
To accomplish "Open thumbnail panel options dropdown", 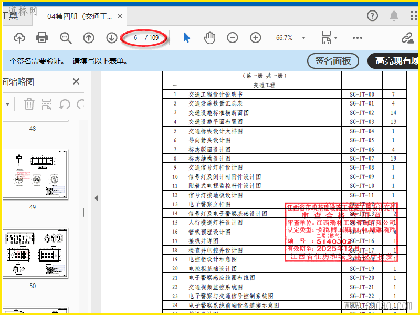I will pos(7,104).
